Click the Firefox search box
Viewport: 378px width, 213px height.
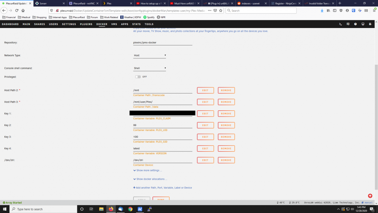tap(261, 11)
